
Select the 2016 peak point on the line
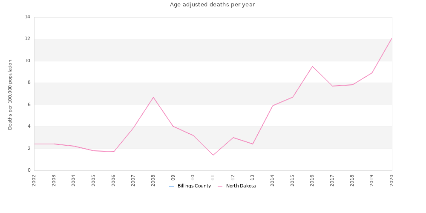click(312, 66)
